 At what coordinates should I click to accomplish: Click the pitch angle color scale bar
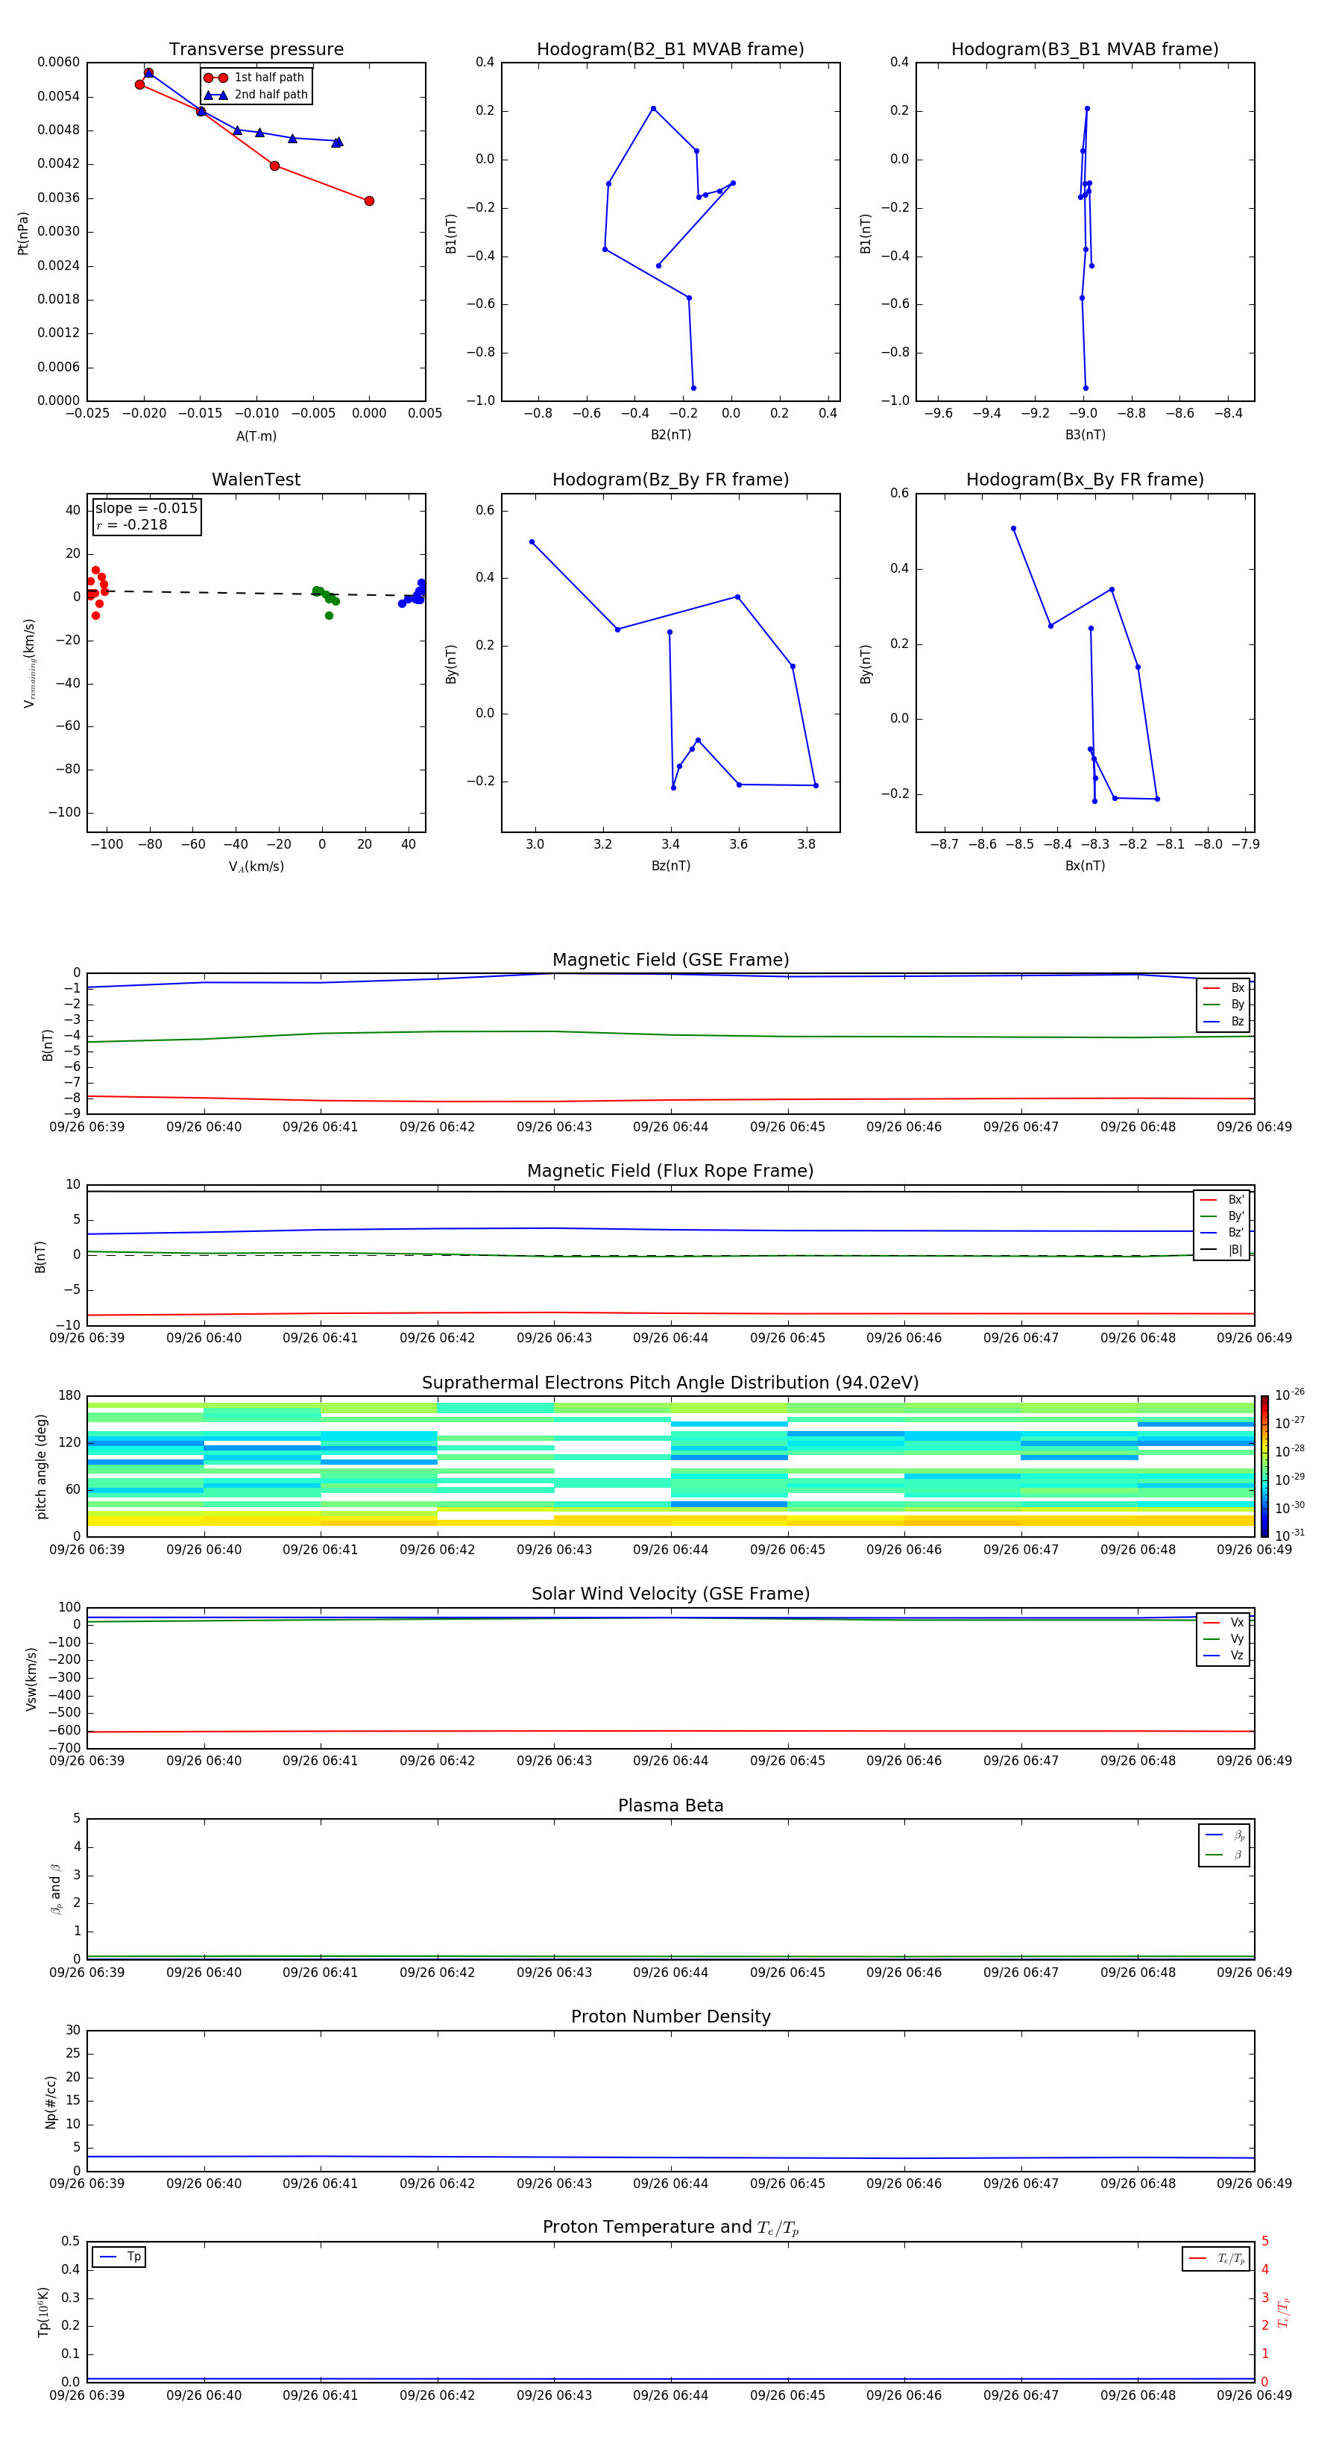pyautogui.click(x=1264, y=1465)
